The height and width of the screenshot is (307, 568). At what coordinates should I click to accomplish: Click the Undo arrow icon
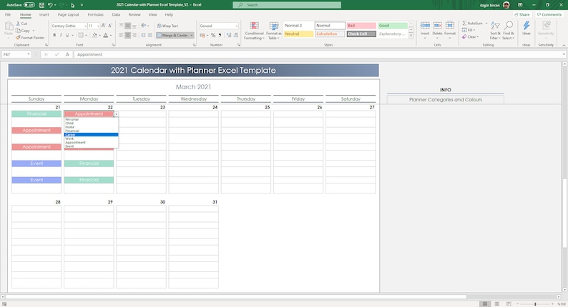pyautogui.click(x=50, y=5)
